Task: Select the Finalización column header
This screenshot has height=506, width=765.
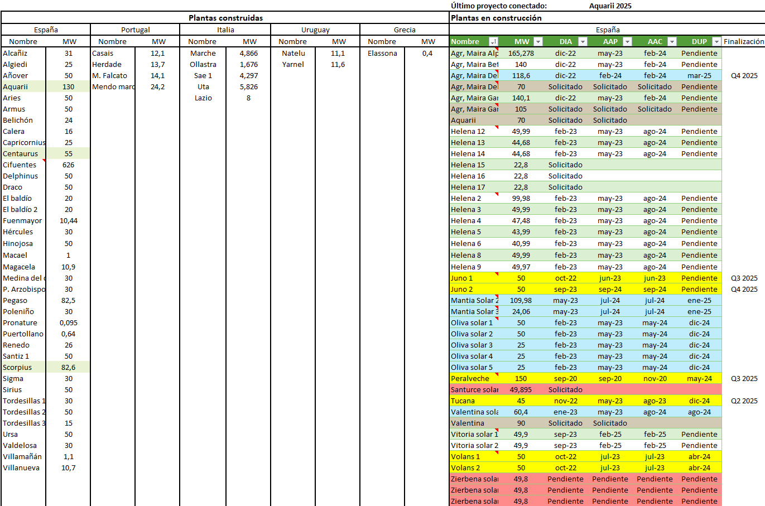Action: [743, 42]
